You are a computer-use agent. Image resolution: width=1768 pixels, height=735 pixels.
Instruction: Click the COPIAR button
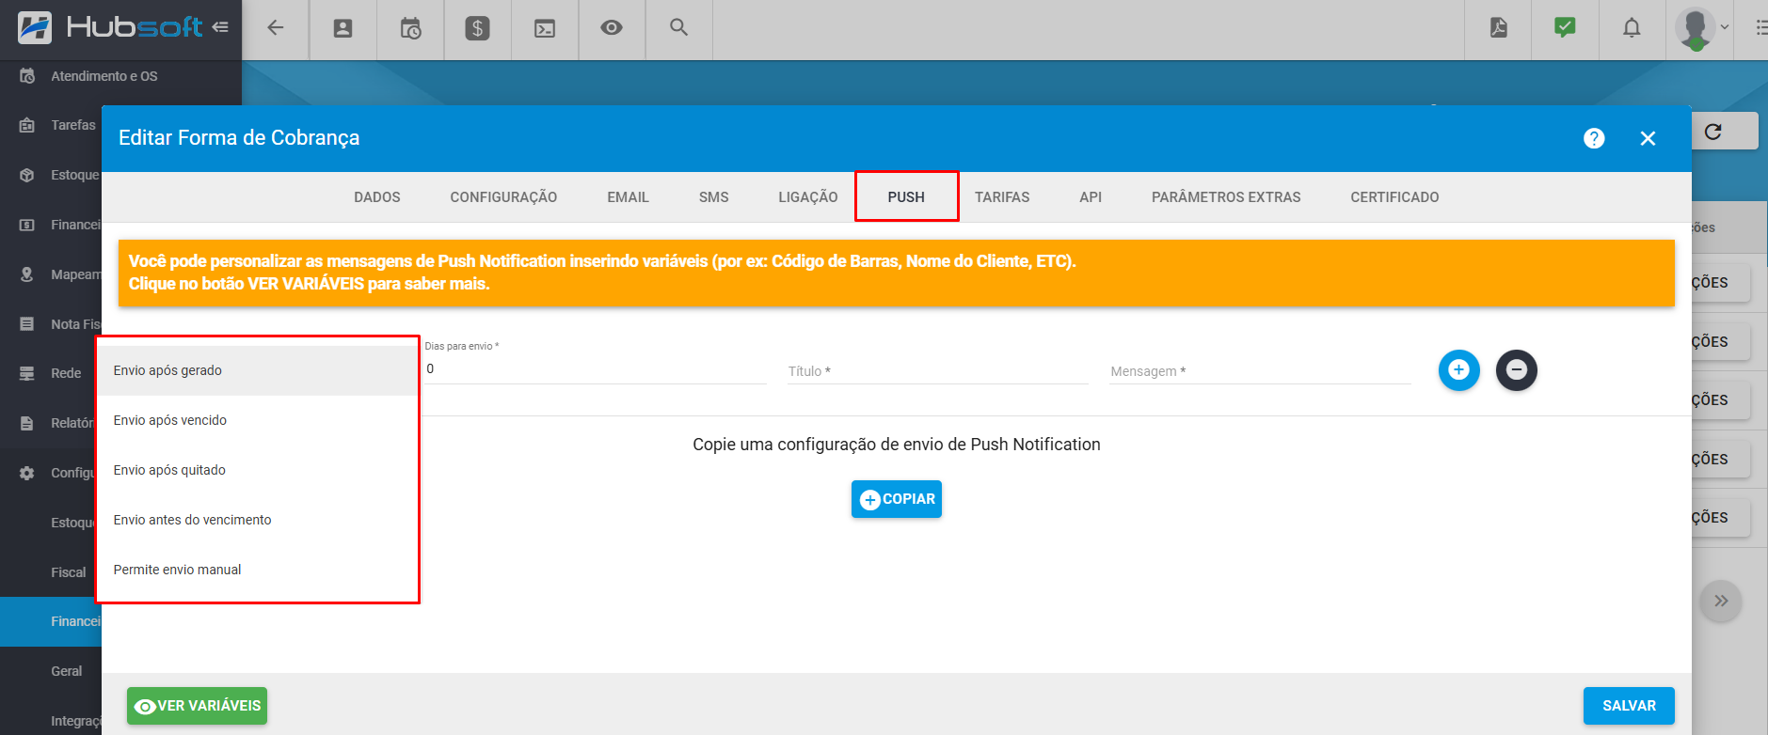point(897,499)
